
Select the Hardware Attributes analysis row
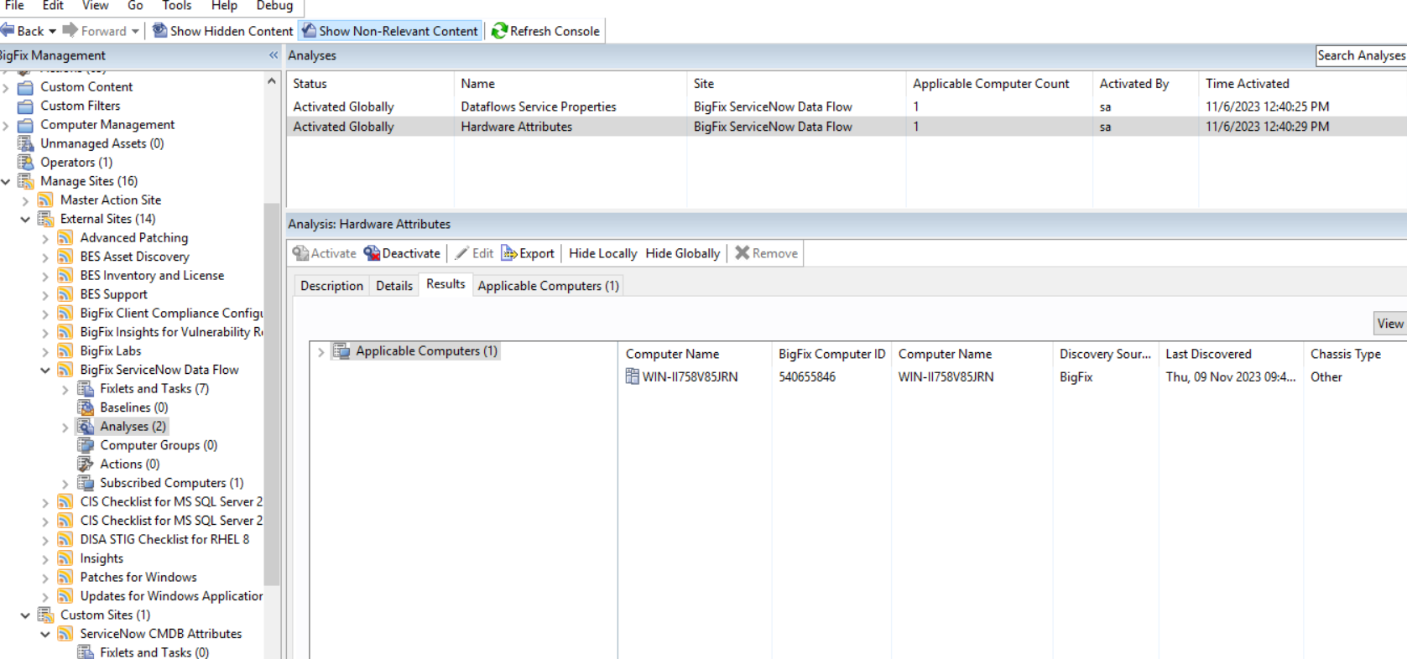(847, 127)
